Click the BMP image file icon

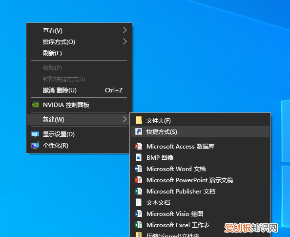(139, 157)
